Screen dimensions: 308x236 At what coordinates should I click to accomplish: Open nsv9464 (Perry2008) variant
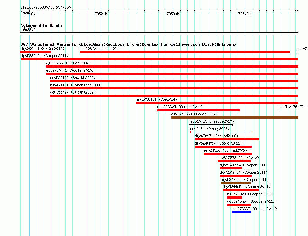pos(210,129)
